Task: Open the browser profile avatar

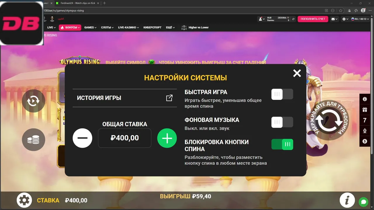Action: (363, 10)
